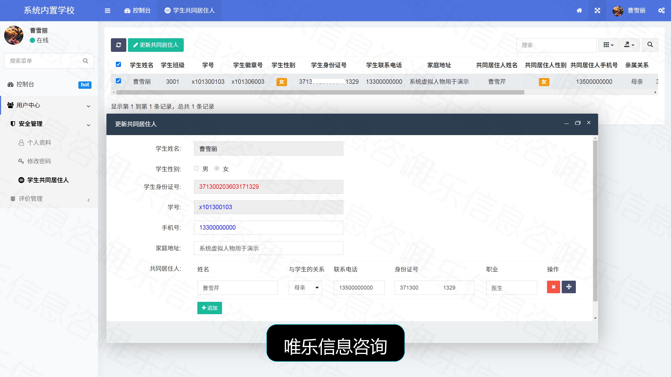Click the sidebar profile avatar picture
The height and width of the screenshot is (377, 671).
14,35
